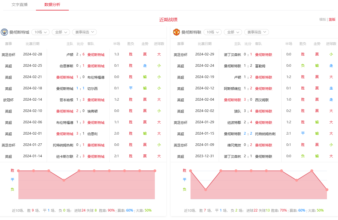Open Manchester United 10场 dropdown
This screenshot has width=338, height=220.
pyautogui.click(x=213, y=32)
